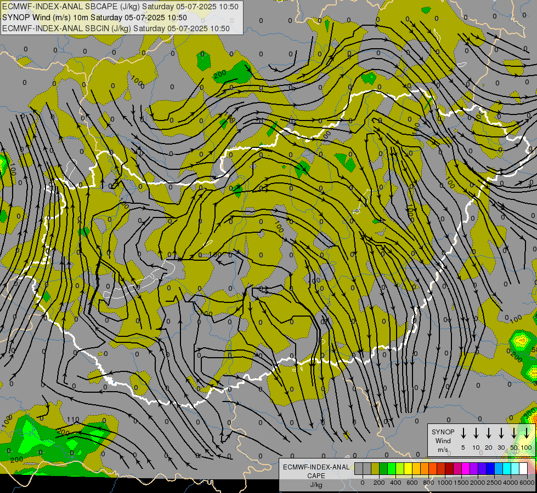The image size is (537, 493).
Task: Click the wind legend speed value '20'
Action: click(x=488, y=448)
